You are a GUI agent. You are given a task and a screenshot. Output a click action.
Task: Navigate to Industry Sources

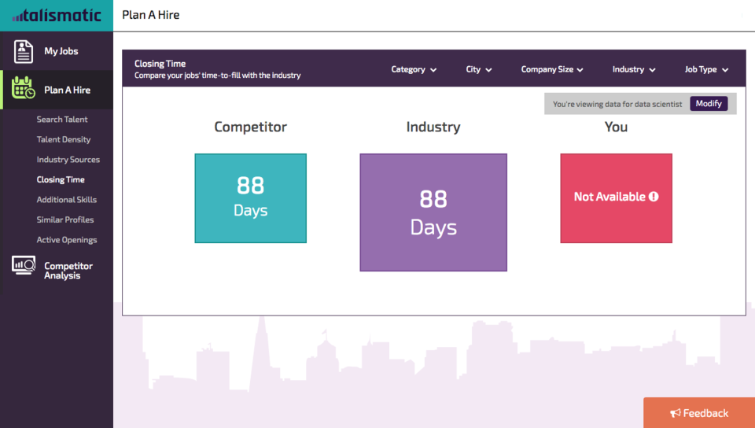(x=68, y=160)
